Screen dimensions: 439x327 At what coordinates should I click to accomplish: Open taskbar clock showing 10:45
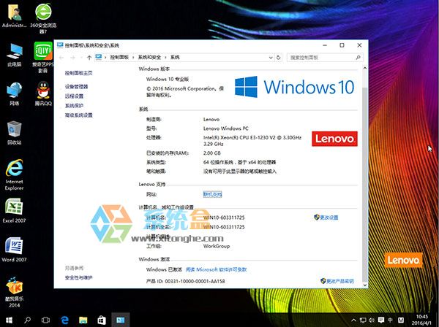pos(421,320)
